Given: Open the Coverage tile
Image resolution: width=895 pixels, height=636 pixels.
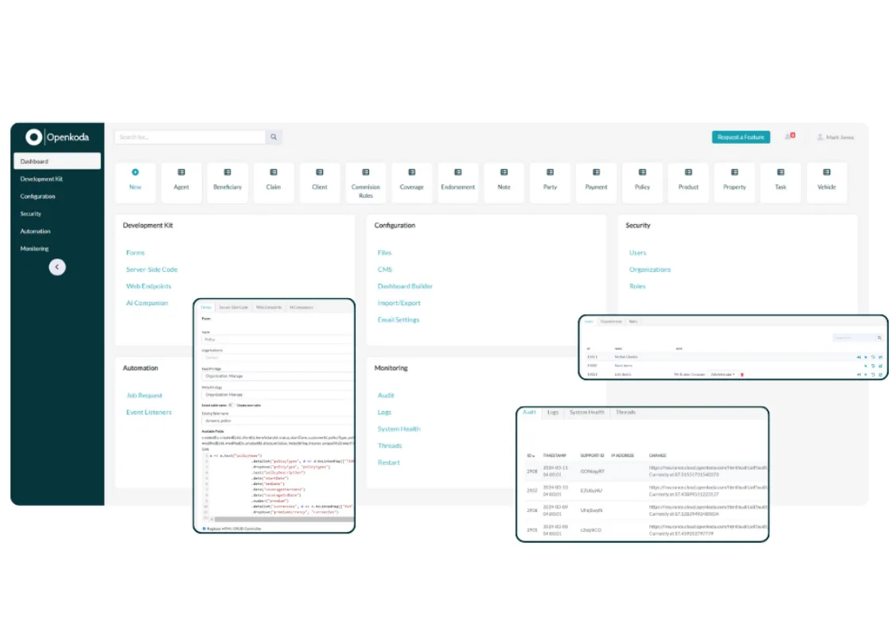Looking at the screenshot, I should (x=411, y=183).
